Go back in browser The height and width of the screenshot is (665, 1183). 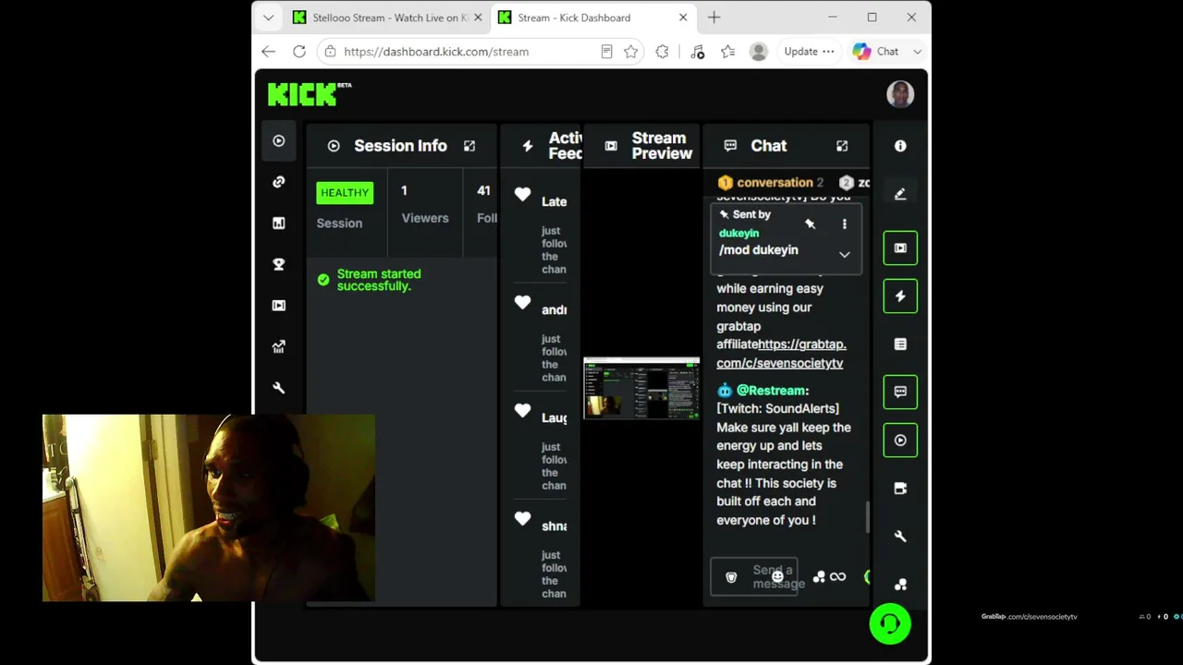pos(268,52)
